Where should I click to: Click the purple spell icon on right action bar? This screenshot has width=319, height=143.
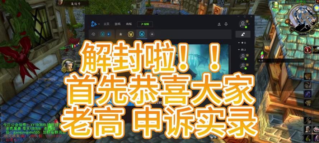(308, 94)
